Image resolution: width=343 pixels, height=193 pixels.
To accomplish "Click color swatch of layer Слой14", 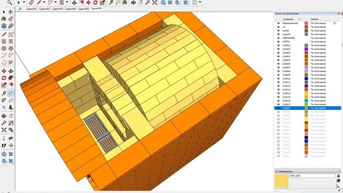I will pyautogui.click(x=306, y=93).
